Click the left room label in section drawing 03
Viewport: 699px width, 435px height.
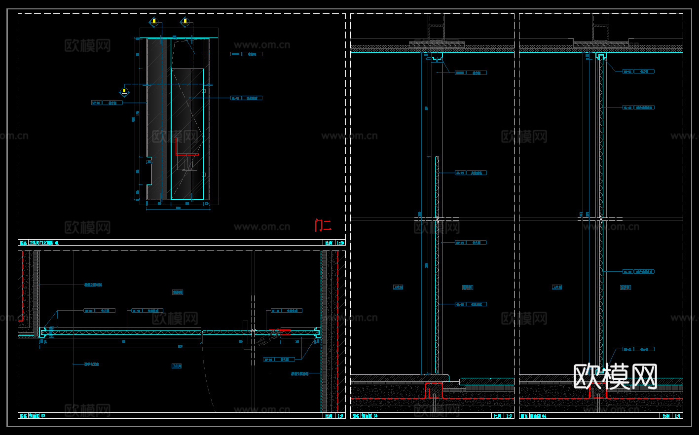[398, 287]
